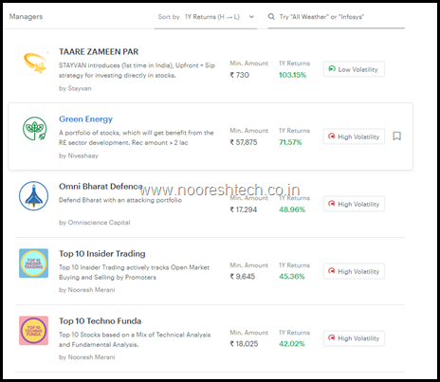This screenshot has height=382, width=440.
Task: Click minimum amount ₹ 18,025
Action: point(244,344)
